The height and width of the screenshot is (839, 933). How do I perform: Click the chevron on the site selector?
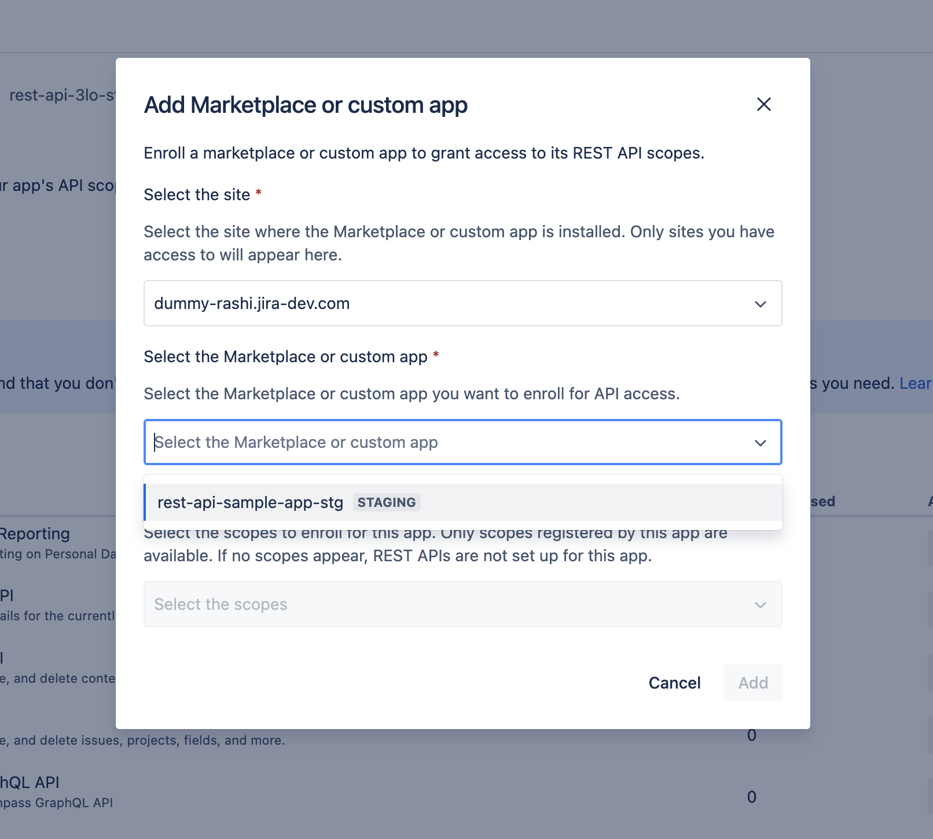coord(761,303)
